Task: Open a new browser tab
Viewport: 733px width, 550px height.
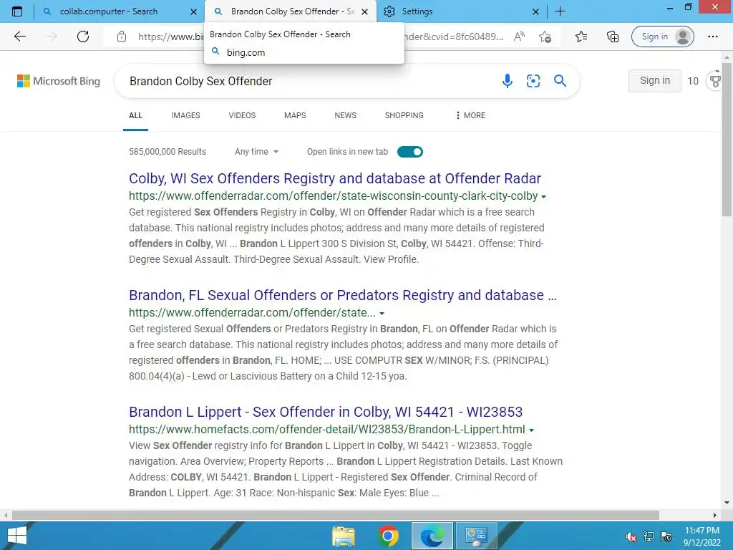Action: pos(560,11)
